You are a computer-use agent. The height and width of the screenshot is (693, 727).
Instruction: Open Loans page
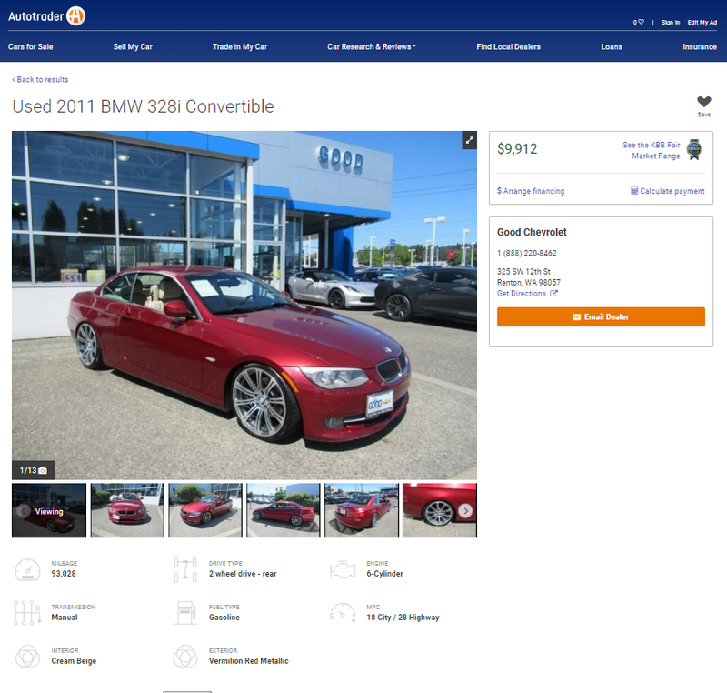click(x=612, y=47)
